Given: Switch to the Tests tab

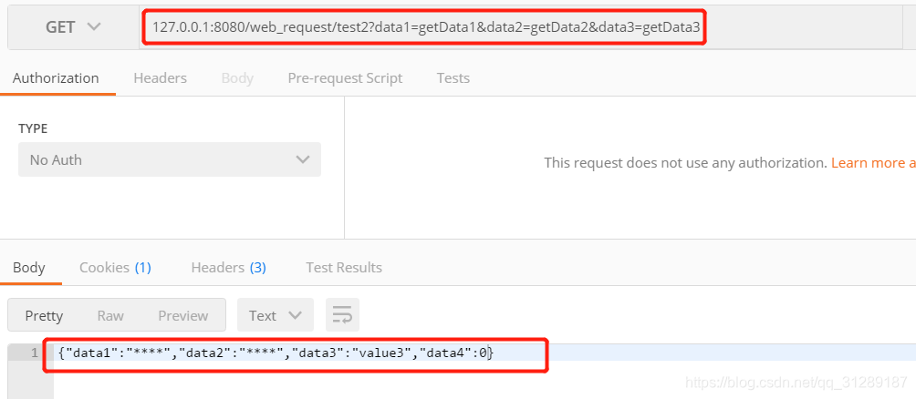Looking at the screenshot, I should (x=453, y=78).
